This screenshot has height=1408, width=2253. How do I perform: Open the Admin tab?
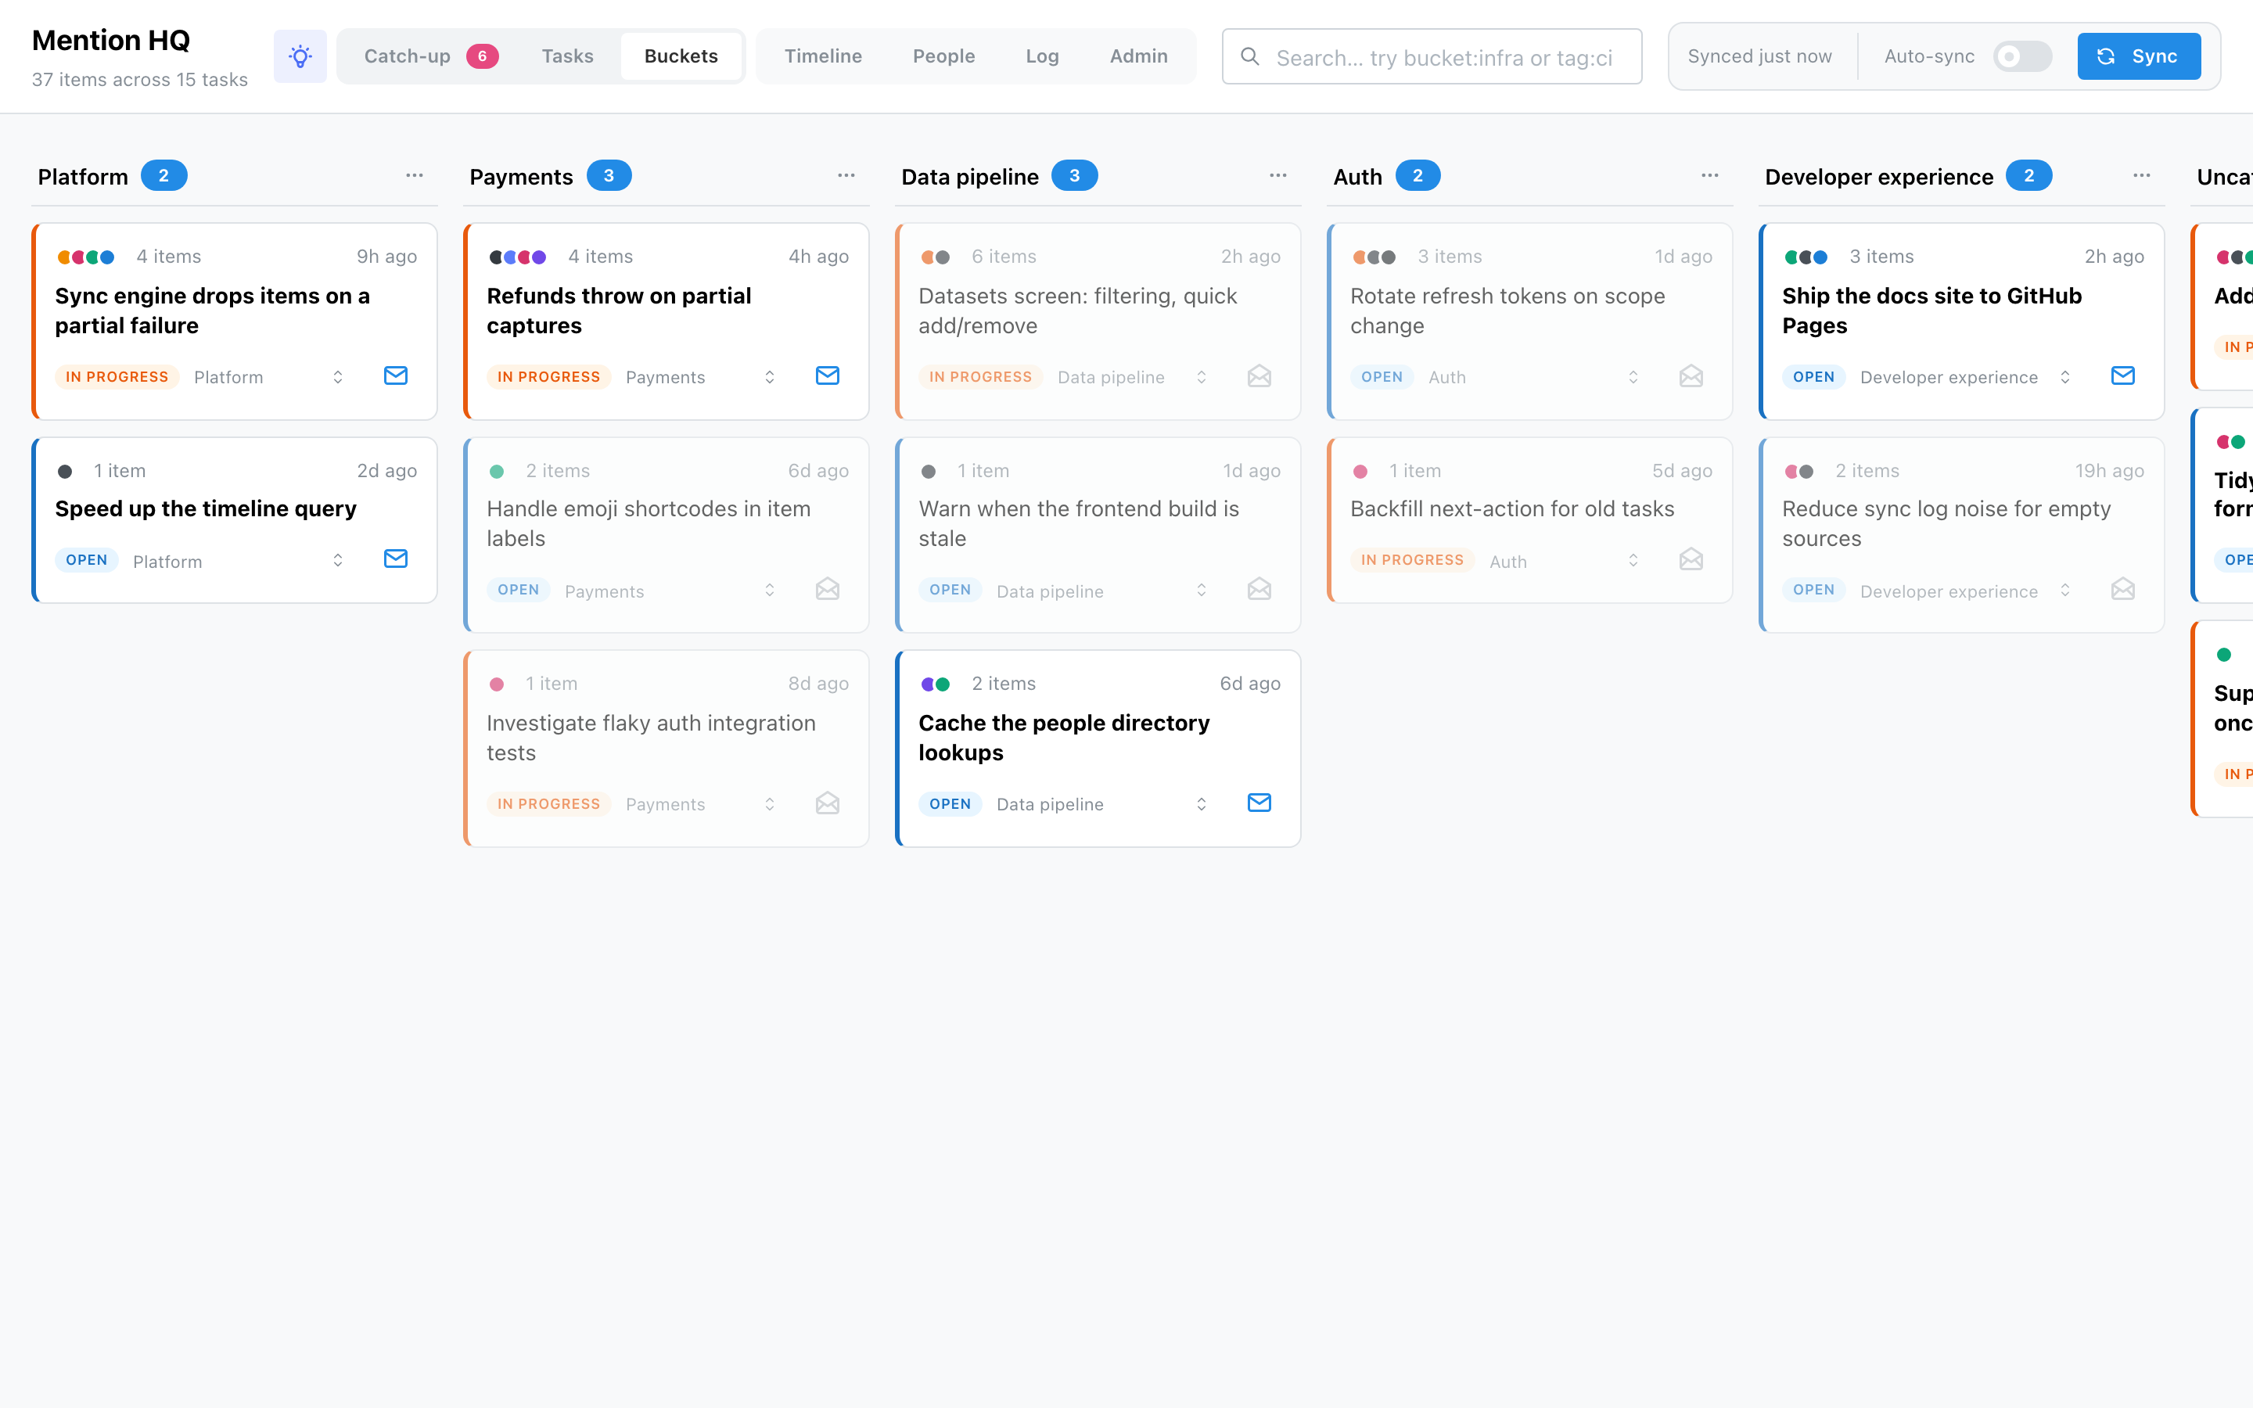(x=1137, y=56)
